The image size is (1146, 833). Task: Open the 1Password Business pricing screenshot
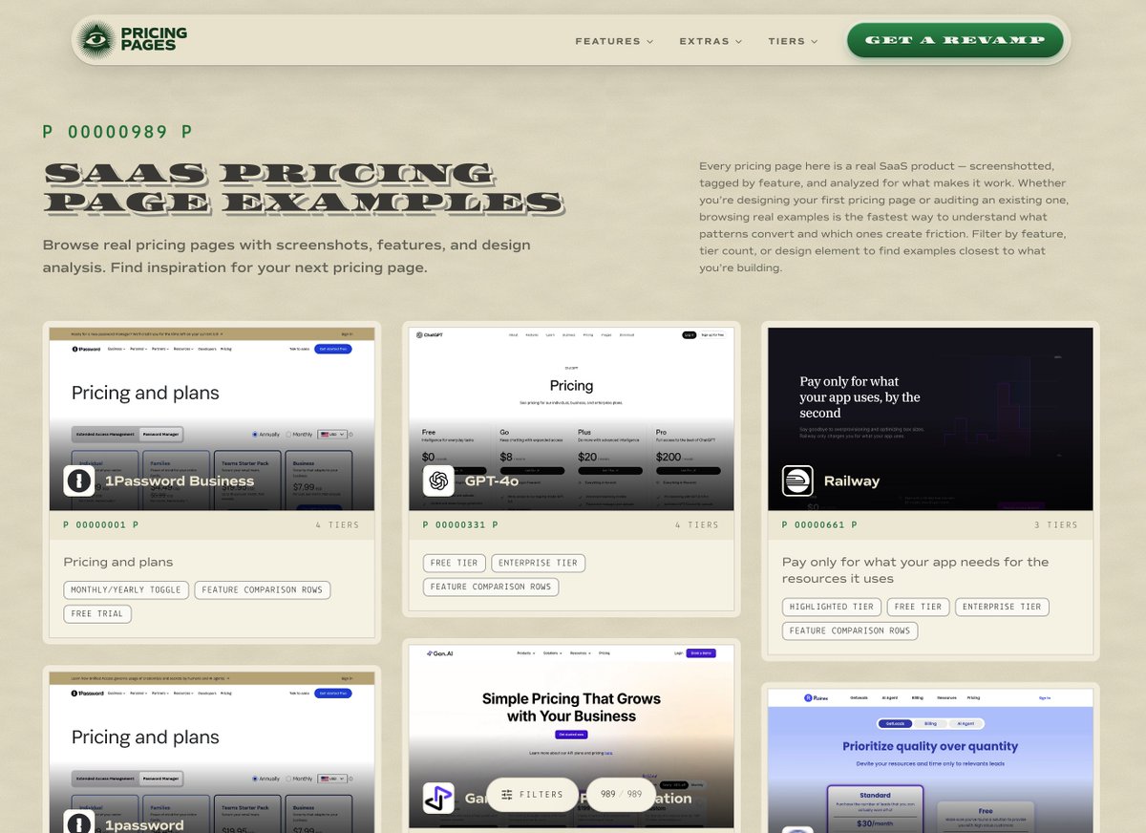click(212, 419)
